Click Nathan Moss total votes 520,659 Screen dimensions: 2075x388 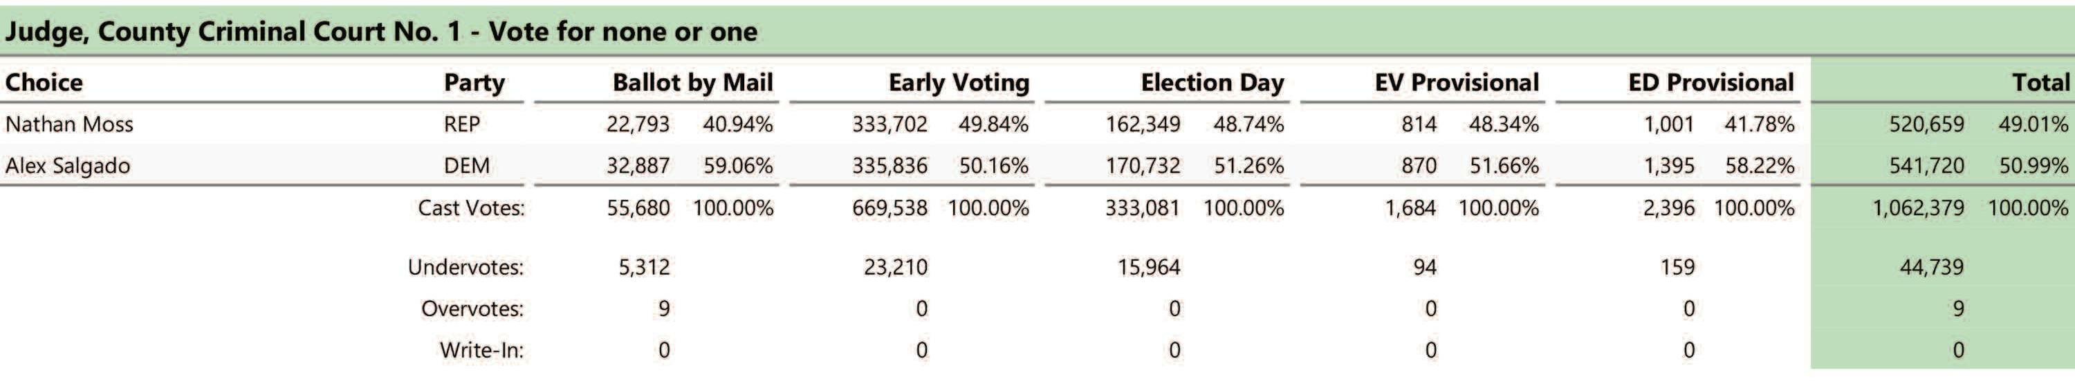point(1926,124)
